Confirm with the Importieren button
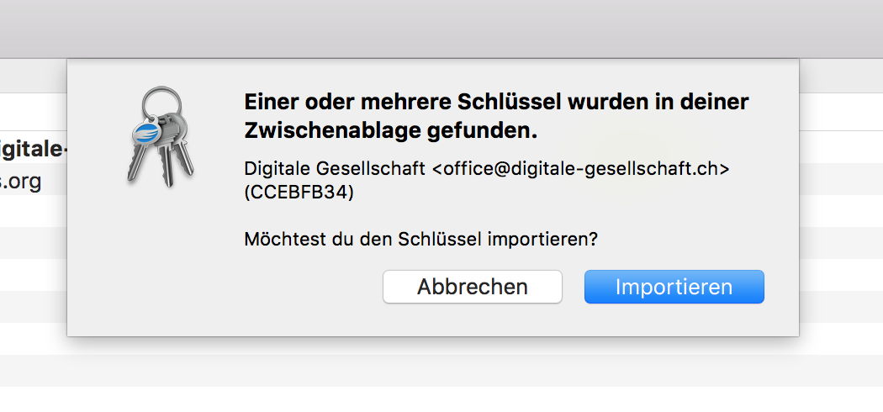 (674, 287)
